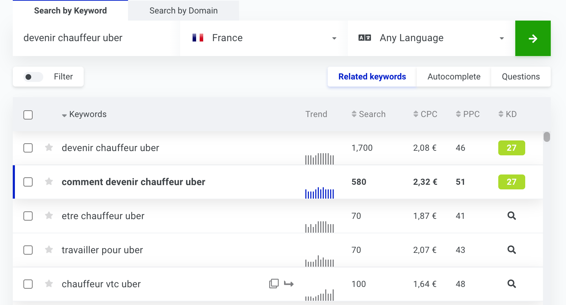Toggle the Filter switch
This screenshot has height=305, width=566.
pyautogui.click(x=33, y=77)
